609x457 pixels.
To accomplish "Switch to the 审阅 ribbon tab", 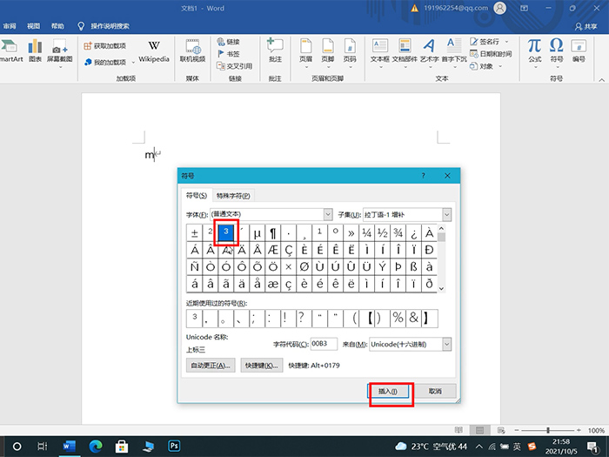I will pyautogui.click(x=10, y=26).
